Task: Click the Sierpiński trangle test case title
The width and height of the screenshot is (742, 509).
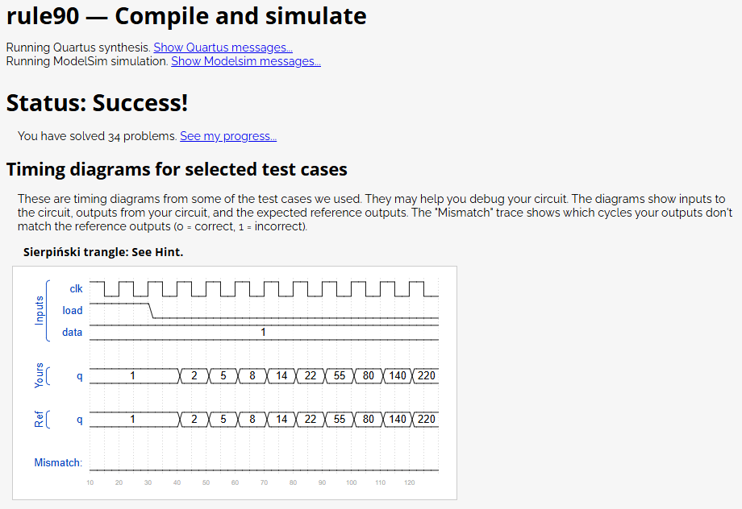Action: point(103,252)
